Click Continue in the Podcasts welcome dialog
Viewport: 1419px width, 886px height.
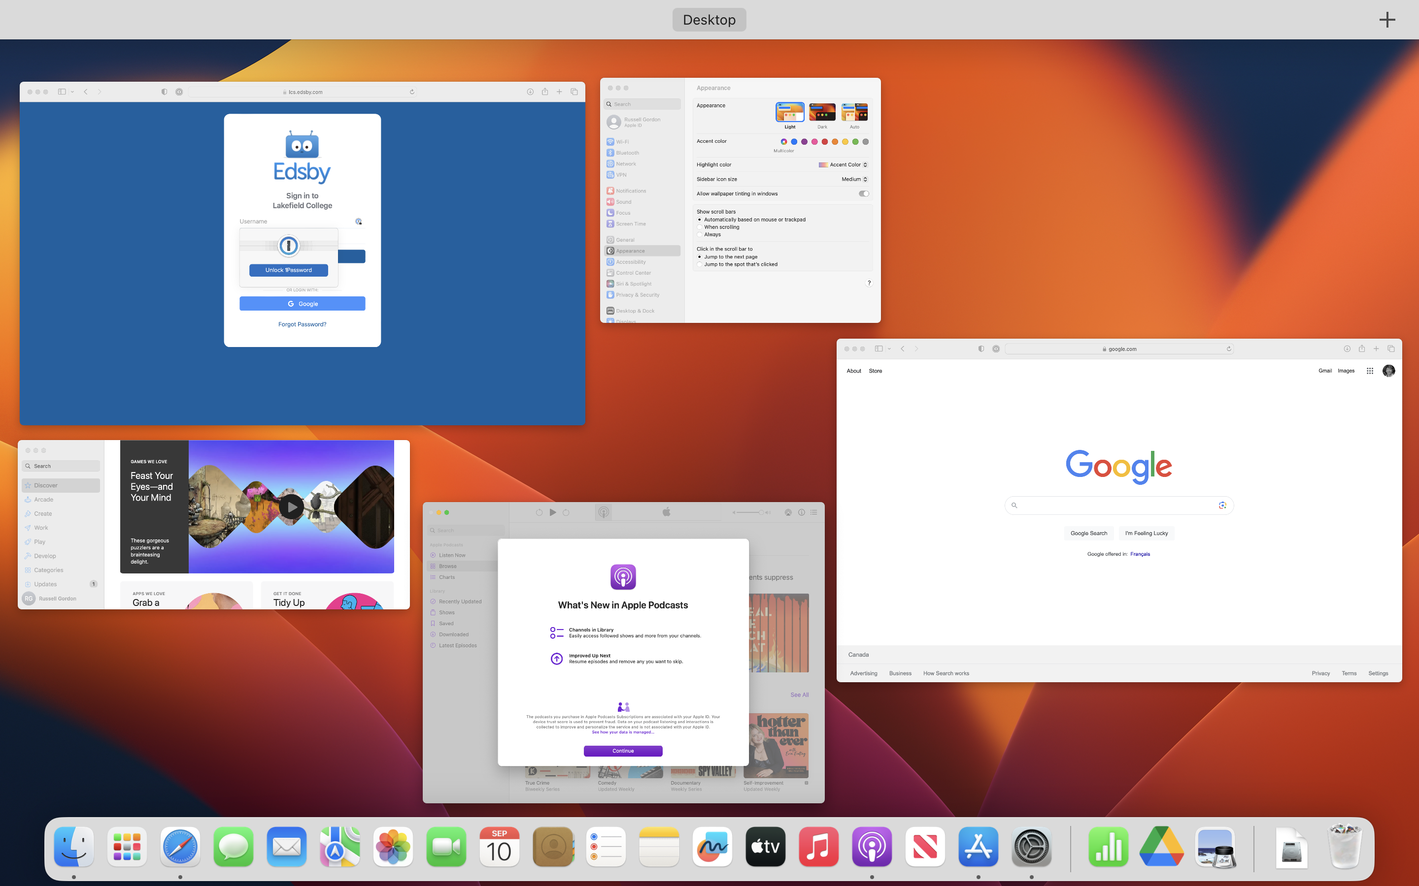(623, 751)
